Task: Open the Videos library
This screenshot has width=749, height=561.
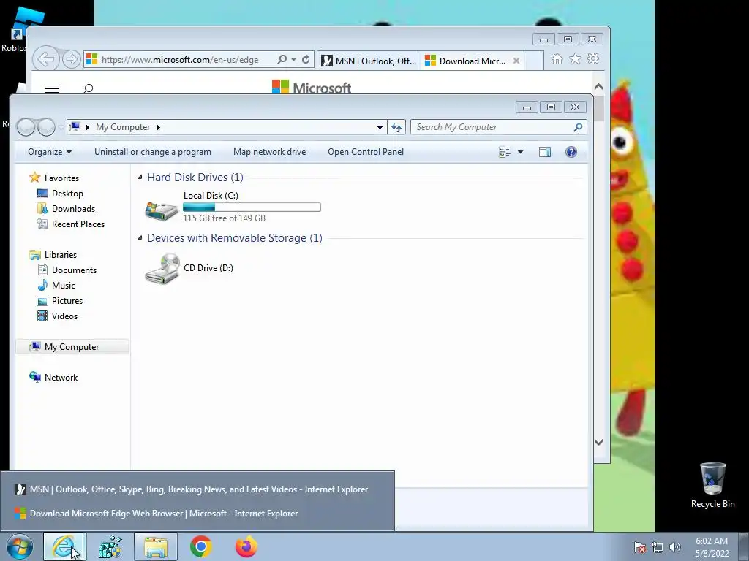Action: (x=64, y=316)
